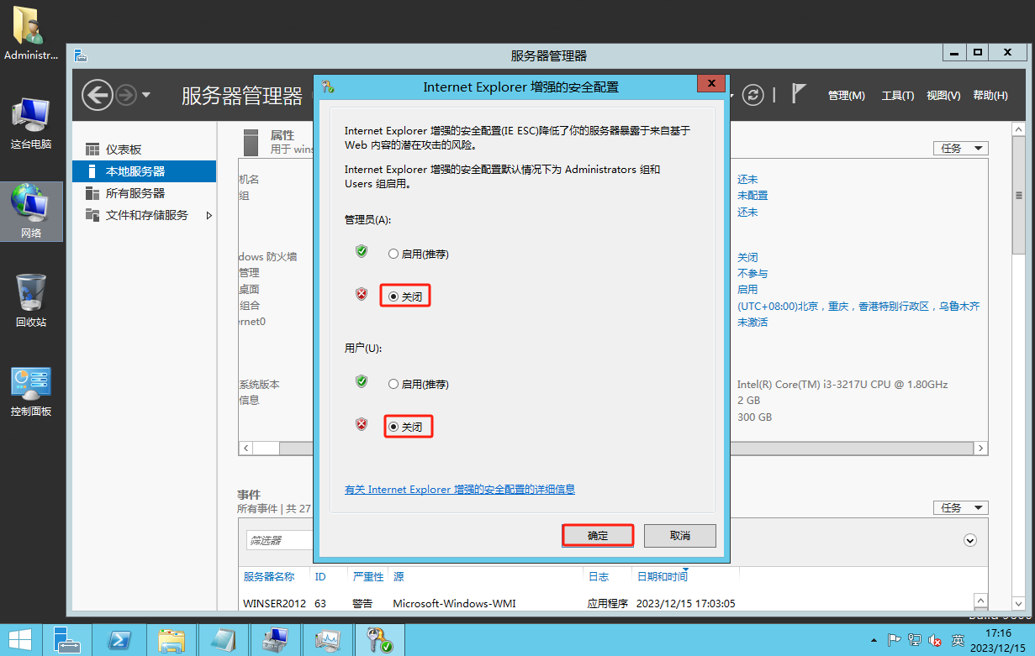The image size is (1035, 656).
Task: Open 文件和存储服务 in the sidebar
Action: tap(144, 215)
